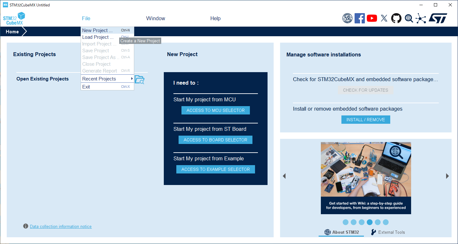
Task: Click 'Install or remove embedded software packages' text
Action: [x=348, y=109]
